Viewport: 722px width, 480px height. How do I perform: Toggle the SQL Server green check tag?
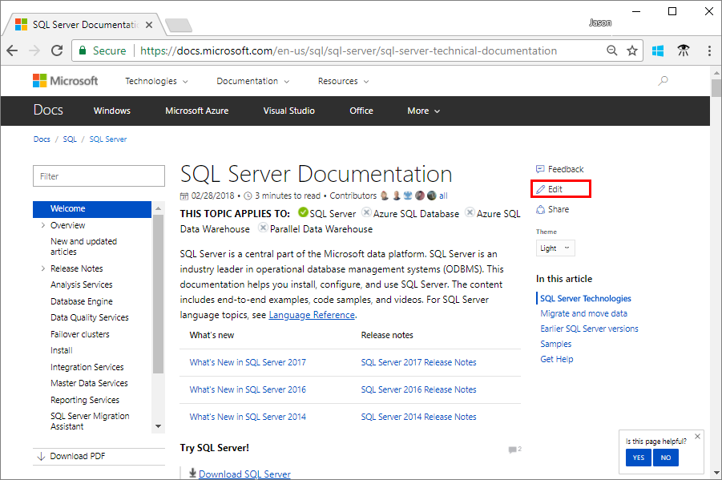click(303, 214)
